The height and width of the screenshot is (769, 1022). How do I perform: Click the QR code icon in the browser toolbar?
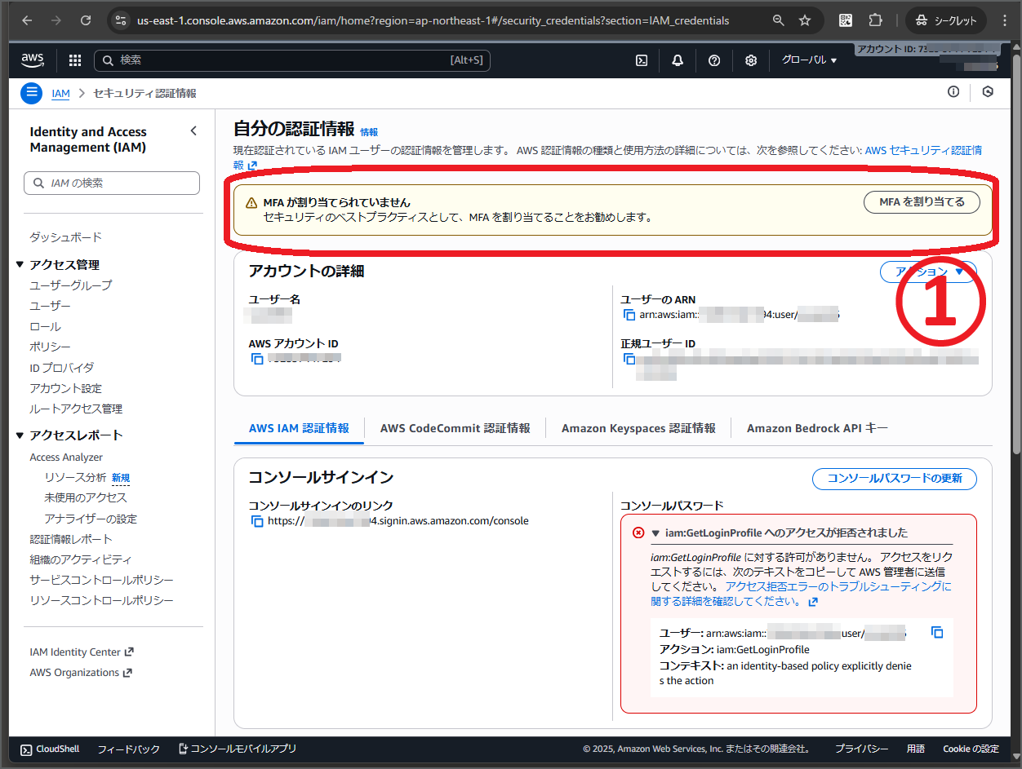point(846,20)
